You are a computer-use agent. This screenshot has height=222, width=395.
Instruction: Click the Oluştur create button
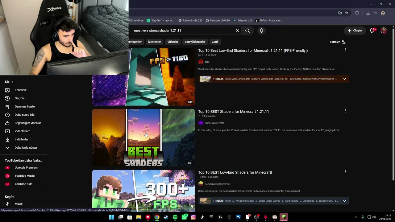355,31
